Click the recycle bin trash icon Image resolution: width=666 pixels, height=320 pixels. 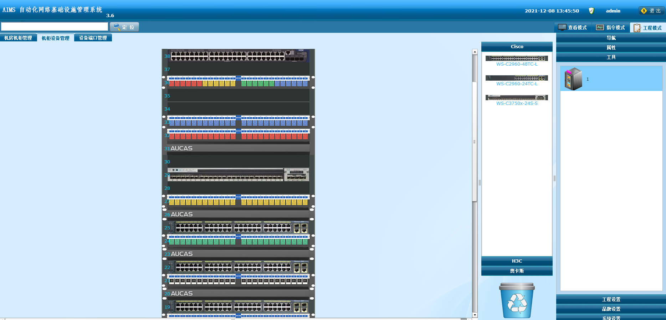coord(517,300)
